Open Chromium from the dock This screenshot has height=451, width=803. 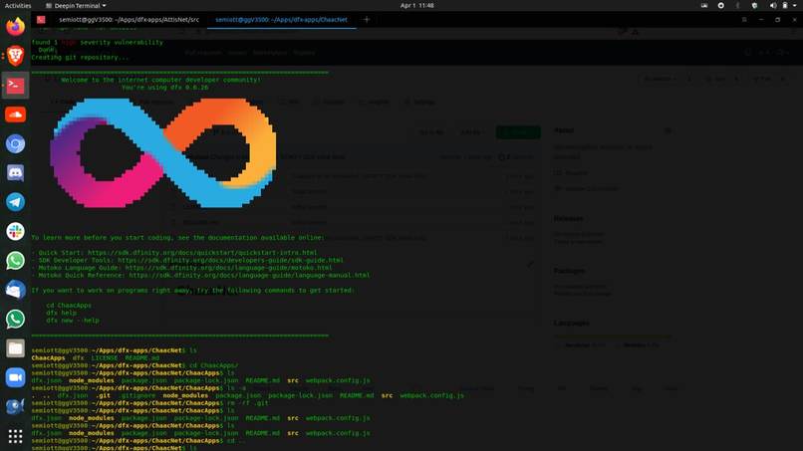coord(15,143)
